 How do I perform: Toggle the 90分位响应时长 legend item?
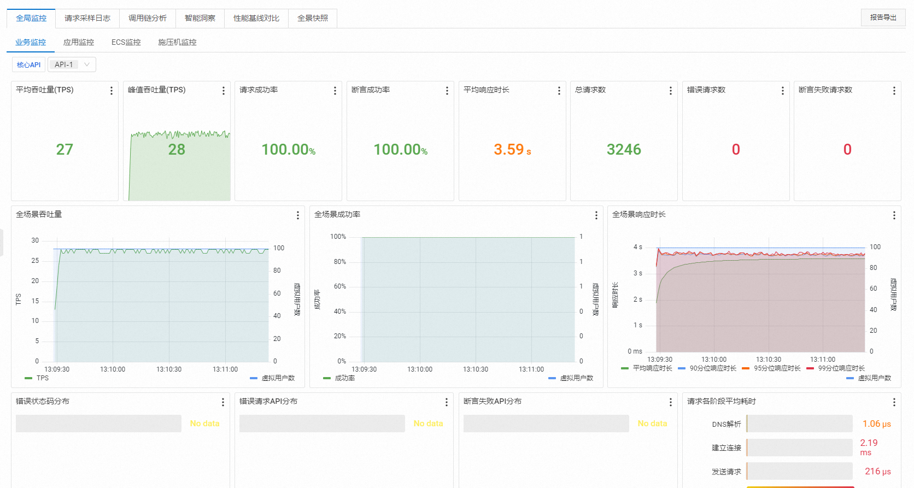click(x=707, y=368)
